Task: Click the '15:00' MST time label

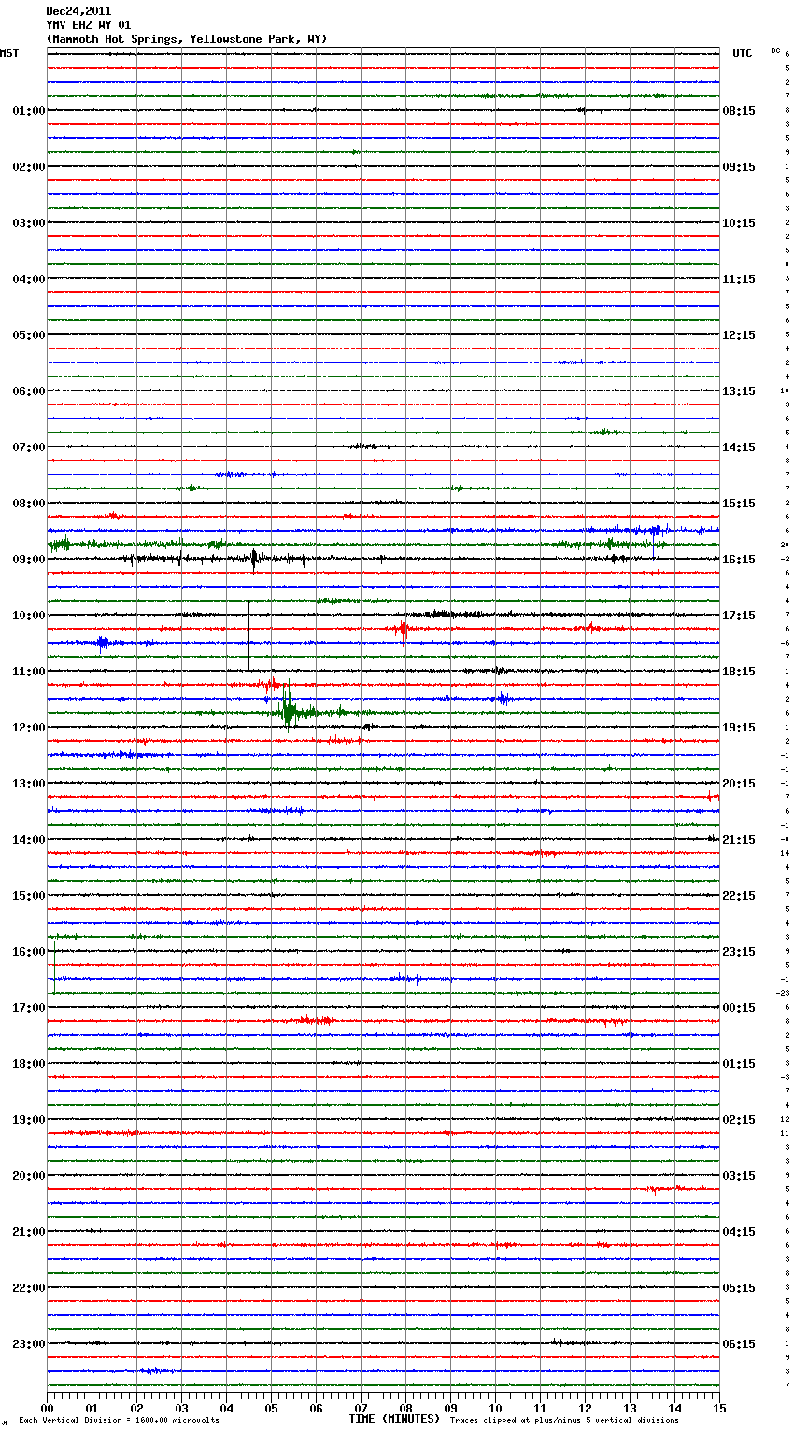Action: coord(29,896)
